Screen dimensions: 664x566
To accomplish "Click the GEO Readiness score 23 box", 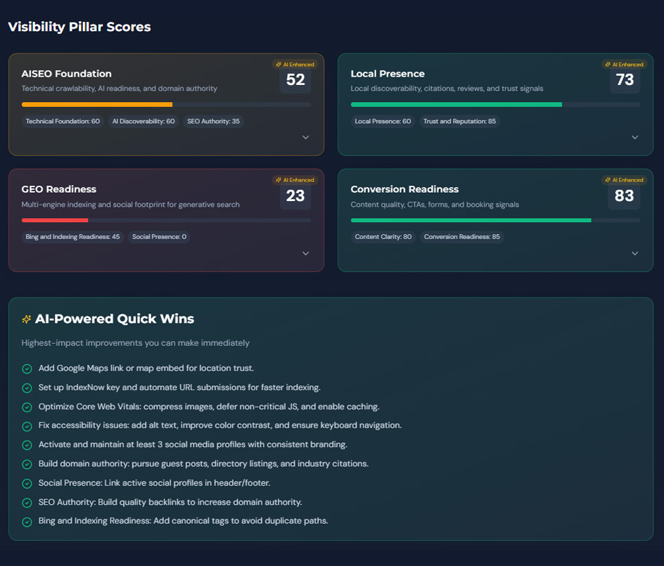I will [295, 196].
